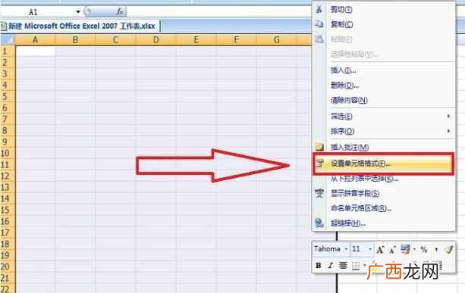Image resolution: width=465 pixels, height=293 pixels.
Task: Expand the Accounting Number Format arrow
Action: point(414,250)
